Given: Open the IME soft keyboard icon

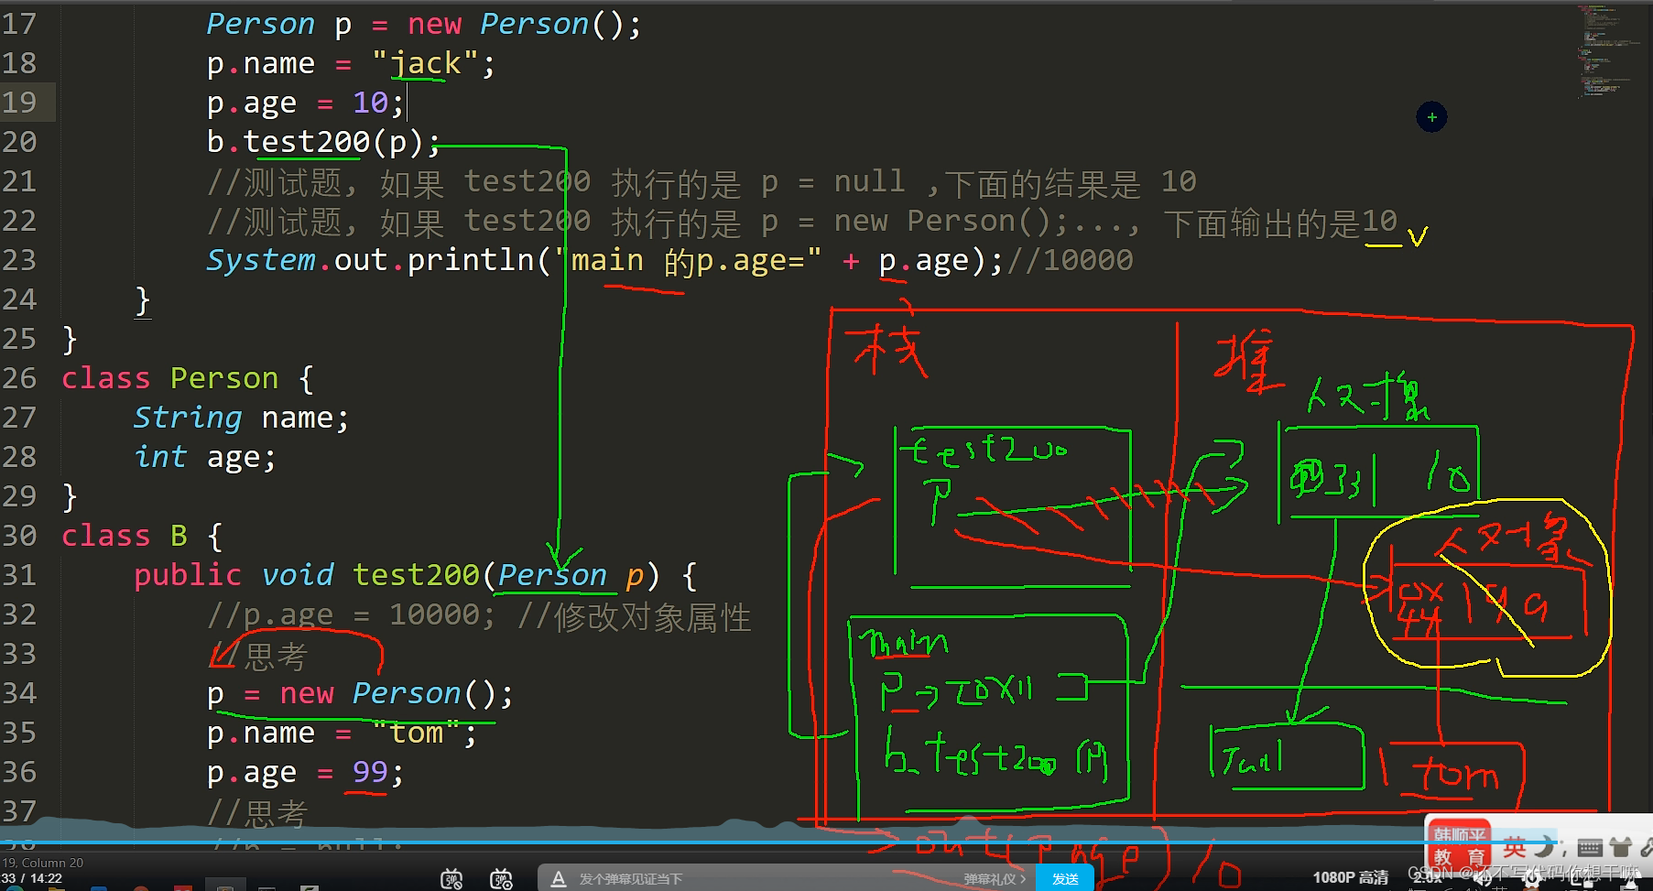Looking at the screenshot, I should pyautogui.click(x=1590, y=848).
